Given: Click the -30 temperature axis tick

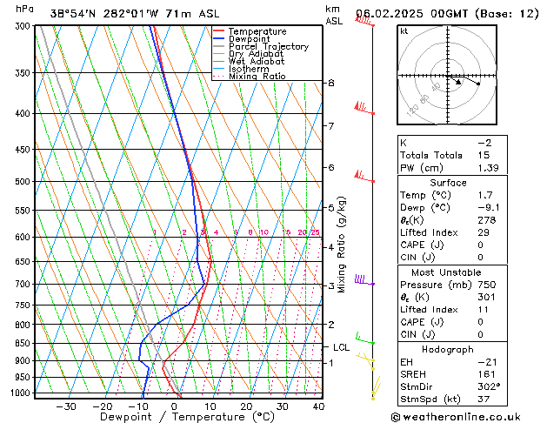Looking at the screenshot, I should pos(66,406).
